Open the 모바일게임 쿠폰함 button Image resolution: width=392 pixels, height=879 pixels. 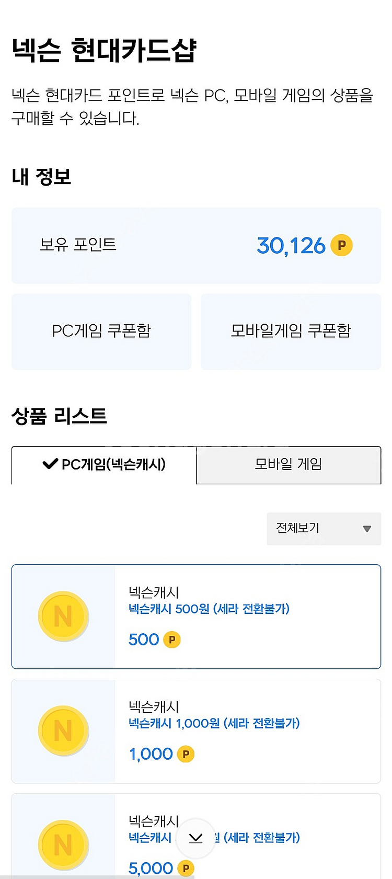[x=291, y=331]
